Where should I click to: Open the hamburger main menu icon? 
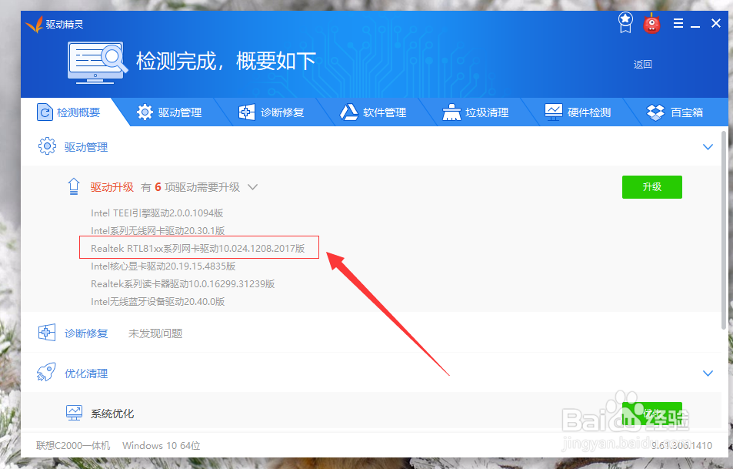(678, 23)
